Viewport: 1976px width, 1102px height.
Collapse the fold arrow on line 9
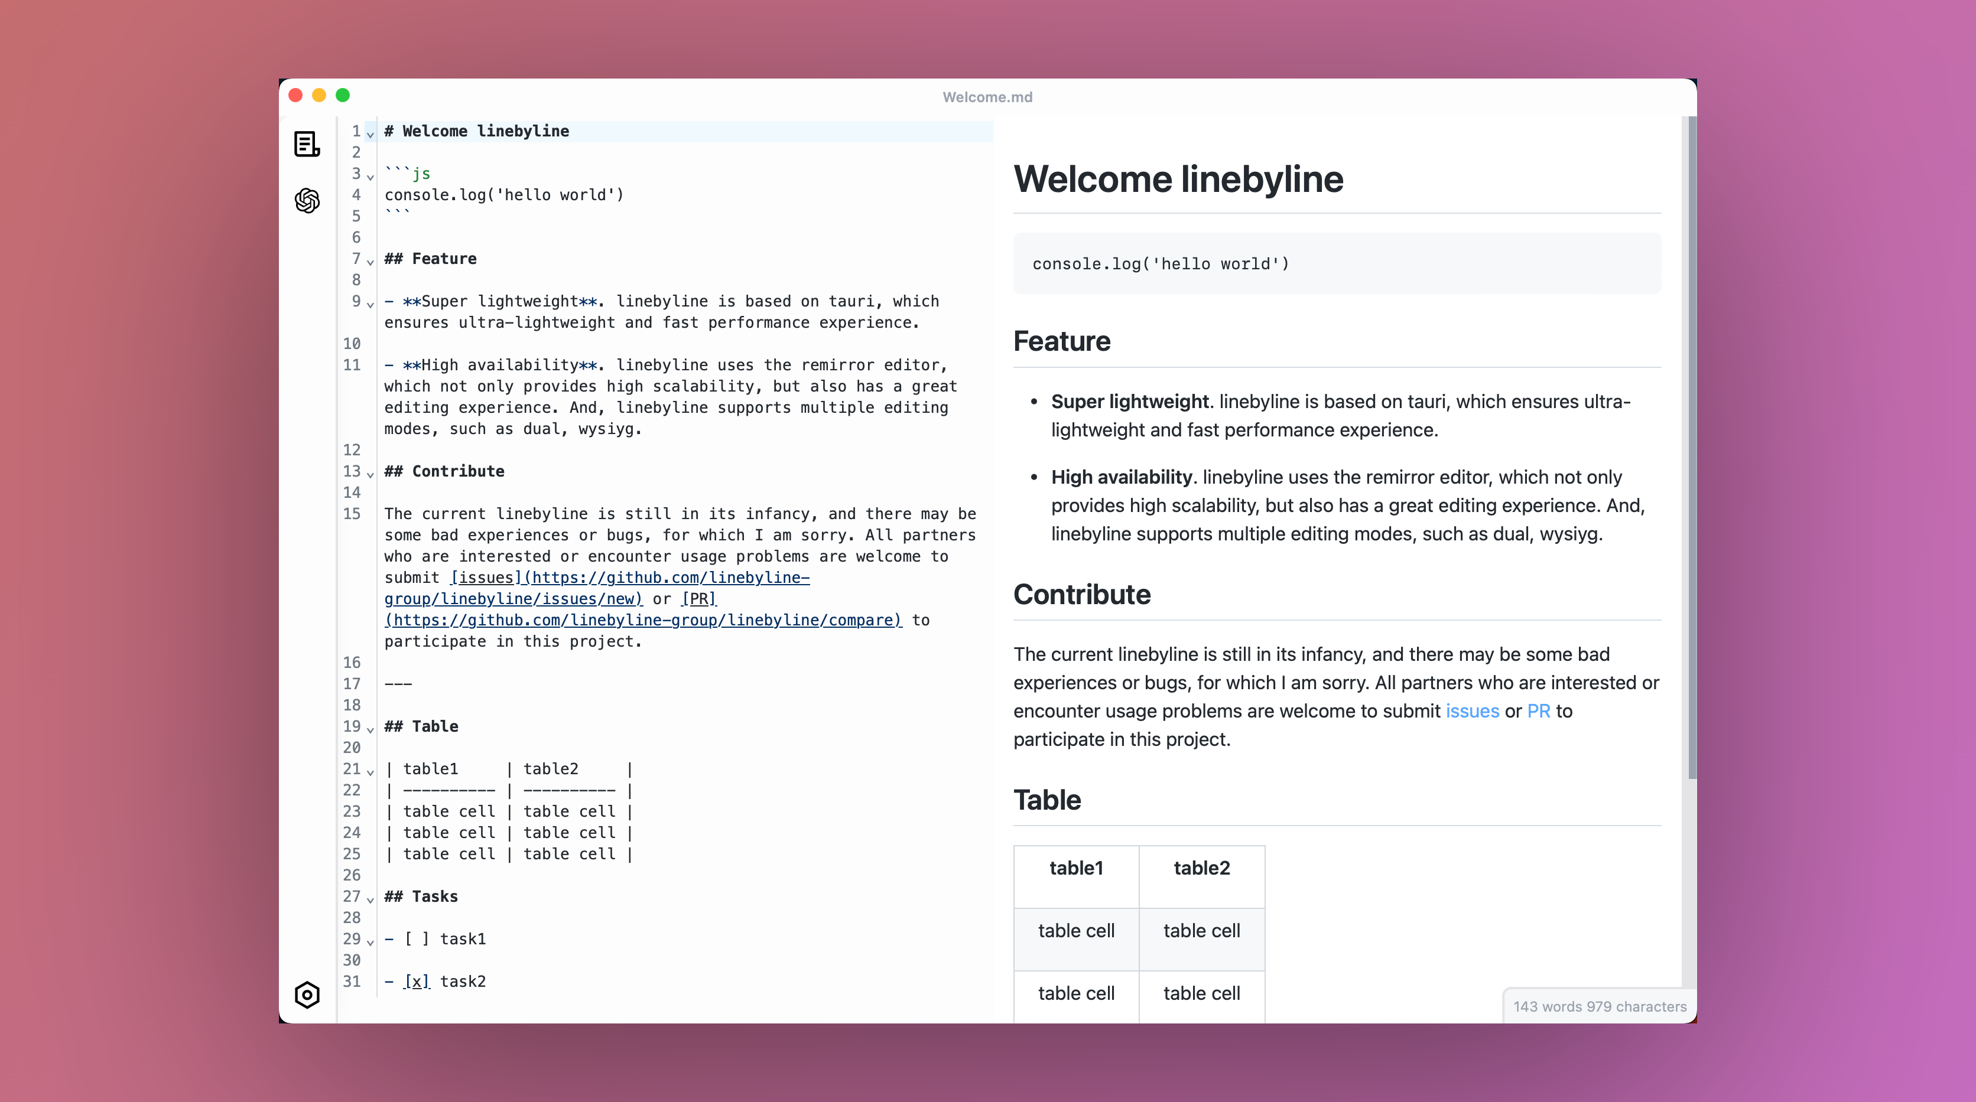[370, 305]
